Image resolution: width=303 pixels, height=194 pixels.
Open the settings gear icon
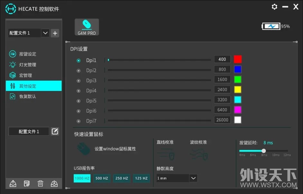click(x=274, y=7)
